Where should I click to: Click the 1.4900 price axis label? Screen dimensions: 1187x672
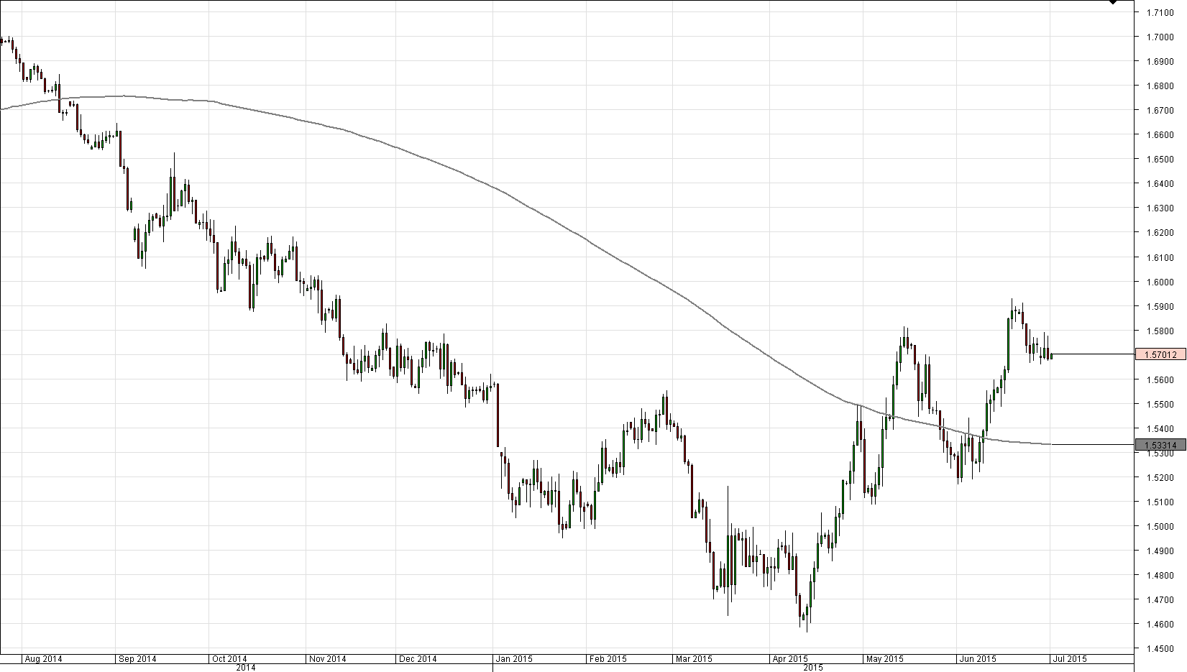click(1161, 551)
